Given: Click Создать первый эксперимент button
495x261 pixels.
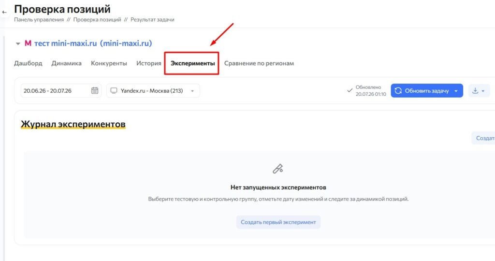Looking at the screenshot, I should pos(278,222).
